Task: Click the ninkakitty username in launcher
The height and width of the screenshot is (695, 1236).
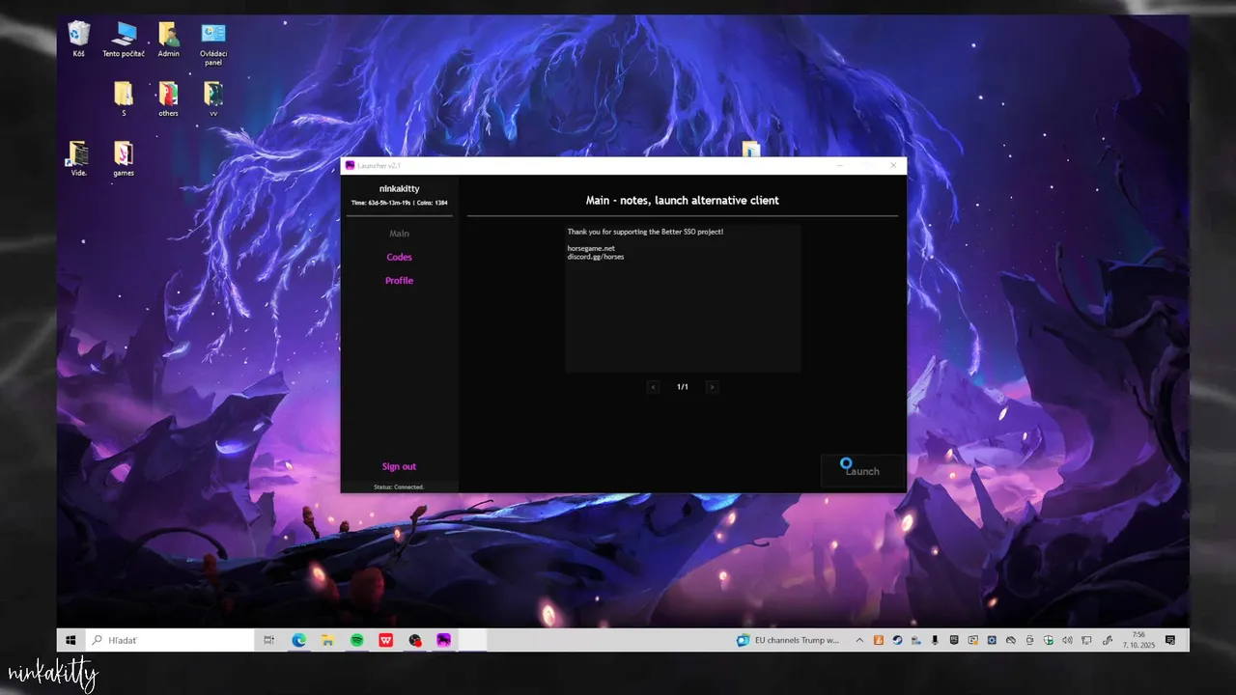Action: click(399, 188)
